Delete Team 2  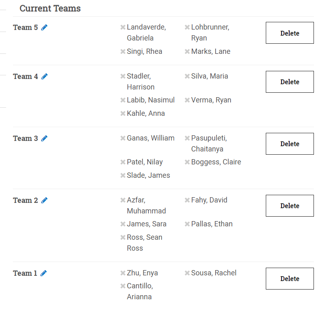(x=290, y=206)
